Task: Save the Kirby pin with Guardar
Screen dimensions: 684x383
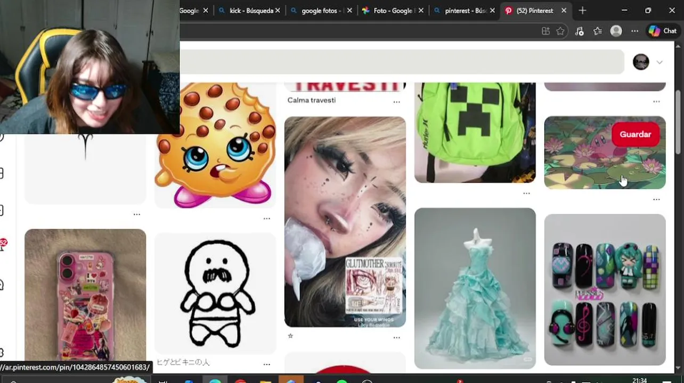Action: pyautogui.click(x=635, y=135)
